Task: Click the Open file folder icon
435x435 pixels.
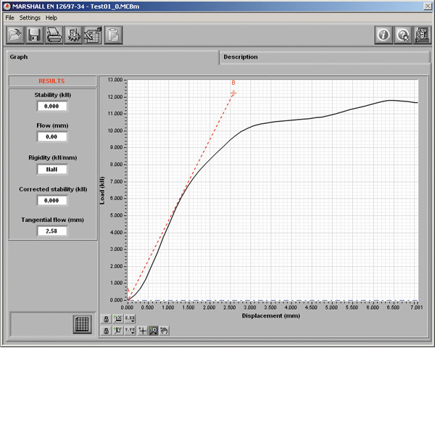Action: coord(14,35)
